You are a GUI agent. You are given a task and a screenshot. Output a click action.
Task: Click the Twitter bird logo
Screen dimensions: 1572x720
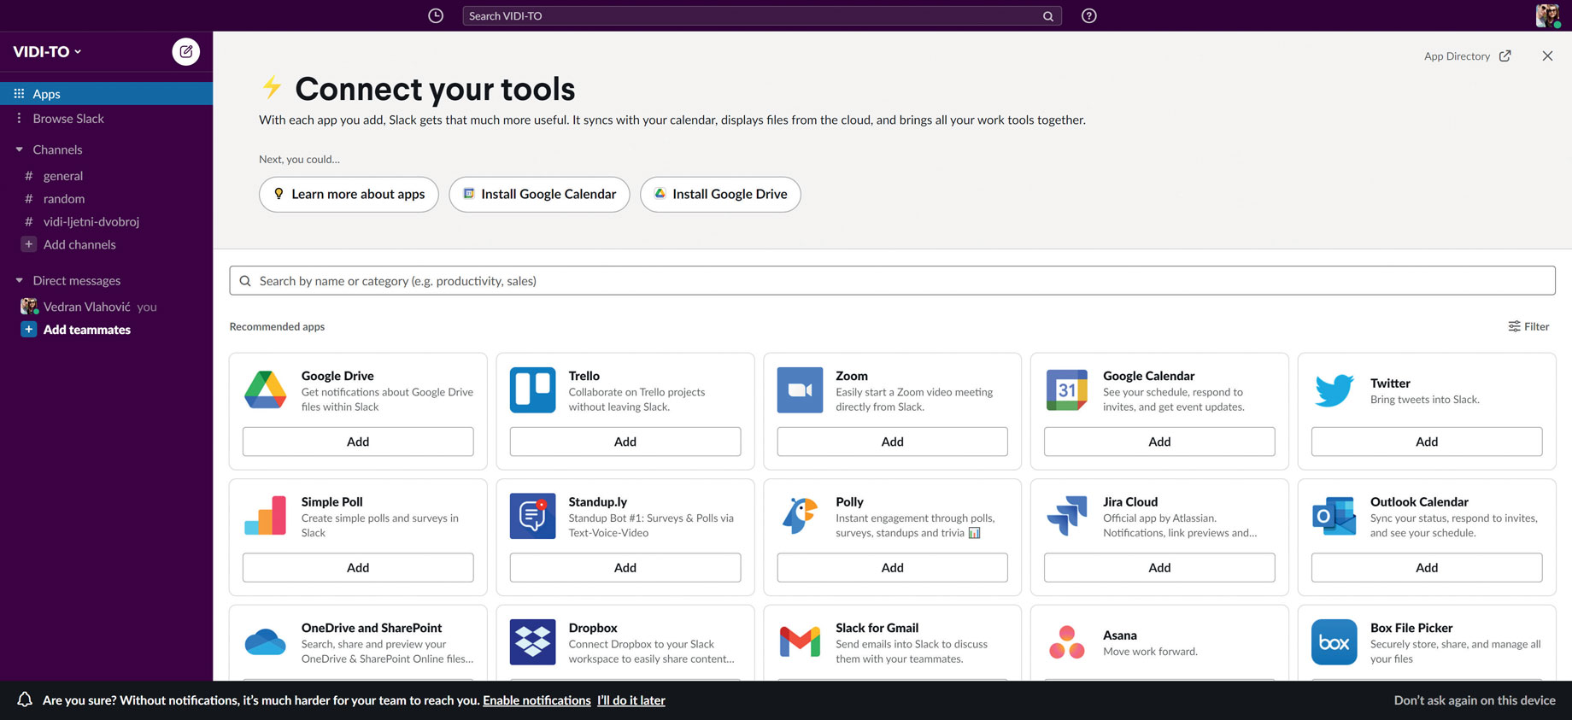(x=1334, y=390)
